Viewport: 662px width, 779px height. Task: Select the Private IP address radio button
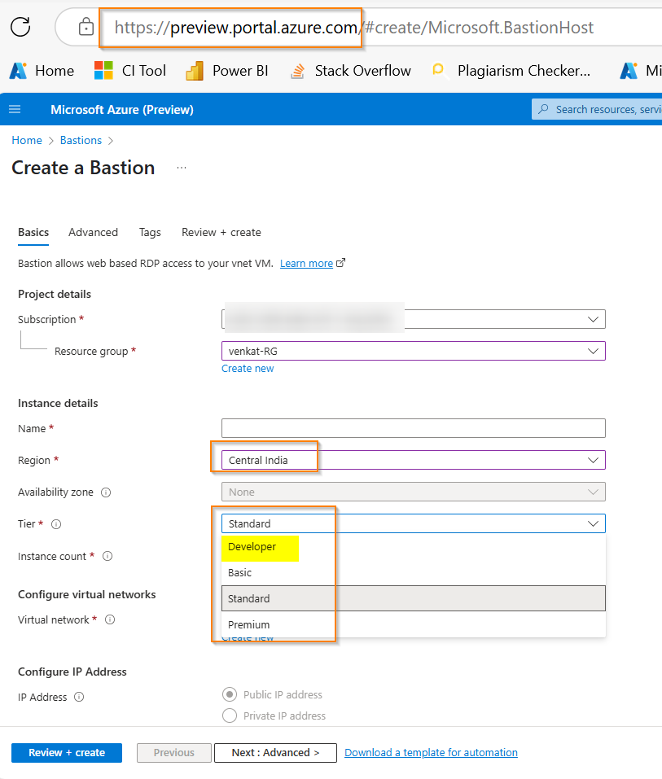[230, 716]
